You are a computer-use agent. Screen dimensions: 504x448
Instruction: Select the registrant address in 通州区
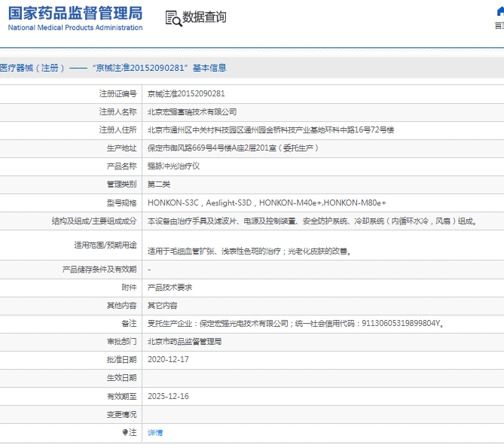270,130
